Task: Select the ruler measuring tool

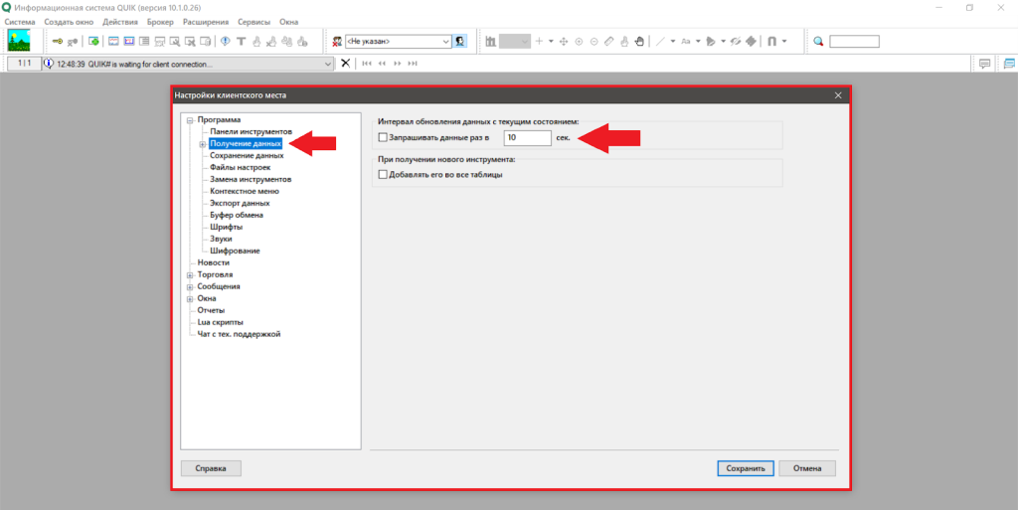Action: (609, 42)
